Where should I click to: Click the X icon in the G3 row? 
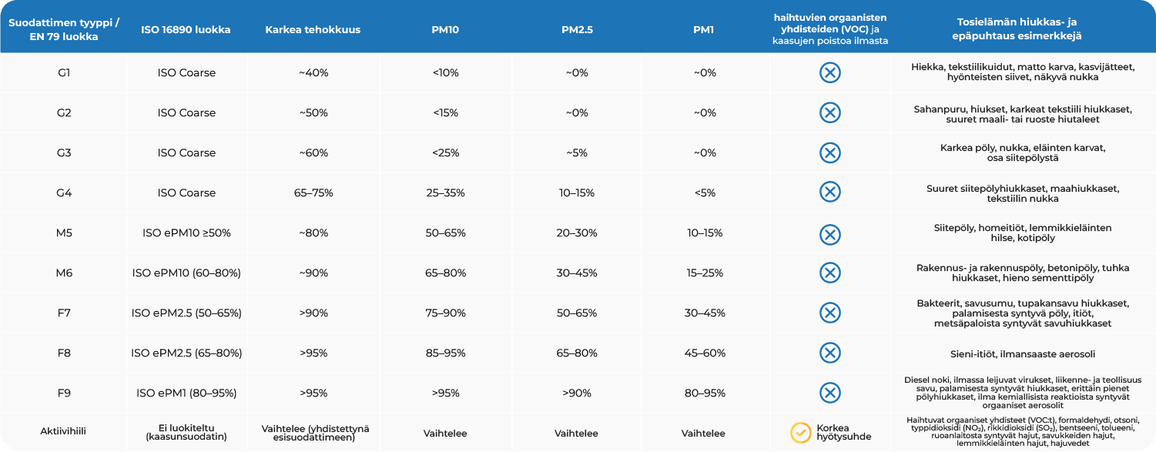(x=829, y=152)
